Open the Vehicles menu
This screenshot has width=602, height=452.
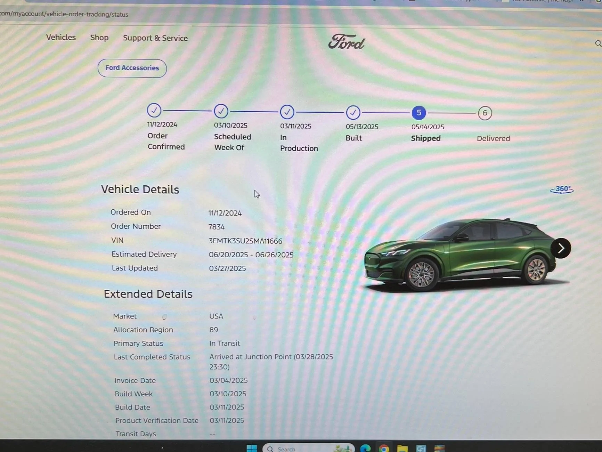pos(61,37)
